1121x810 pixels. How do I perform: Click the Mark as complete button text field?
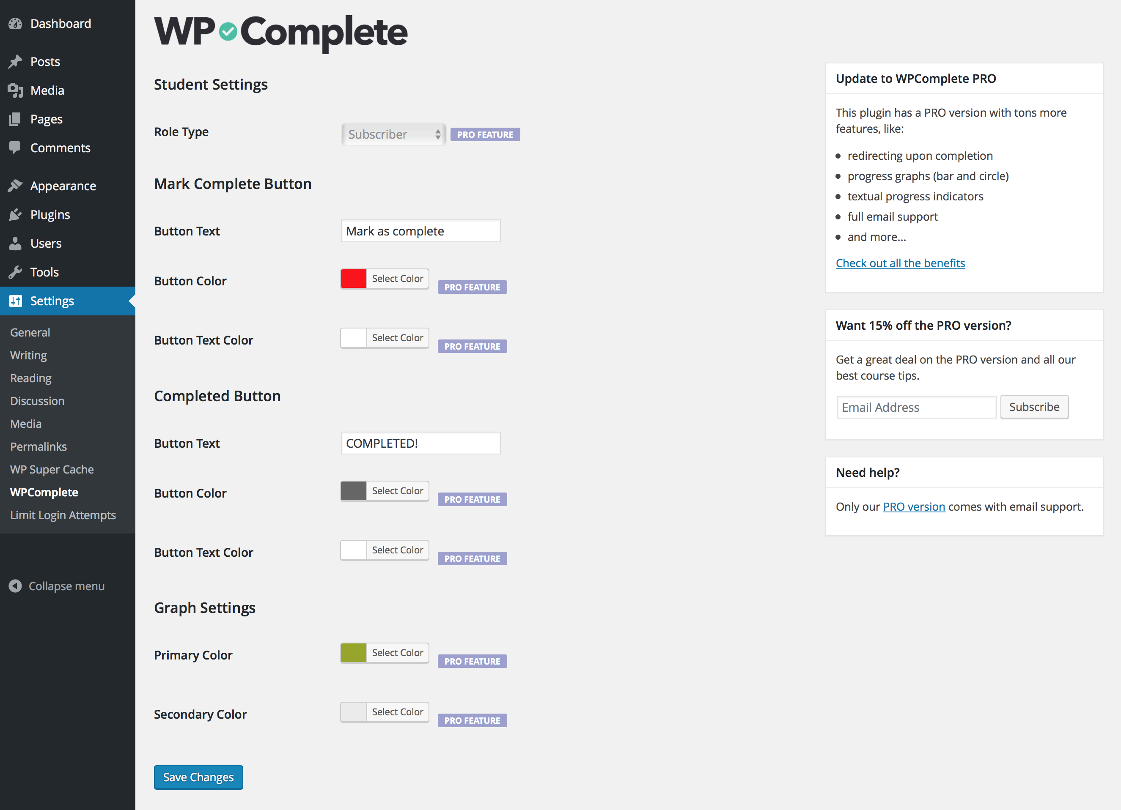click(420, 231)
